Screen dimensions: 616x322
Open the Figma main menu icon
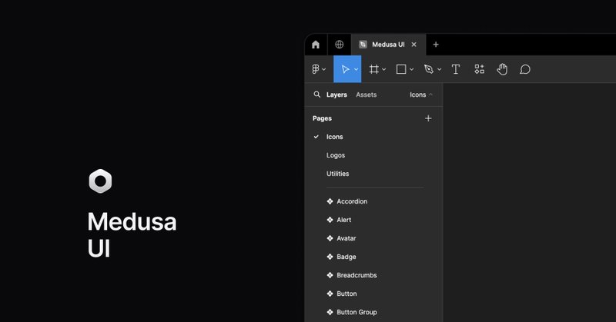point(316,69)
